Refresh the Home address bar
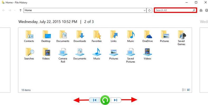208x105 pixels. (149, 10)
